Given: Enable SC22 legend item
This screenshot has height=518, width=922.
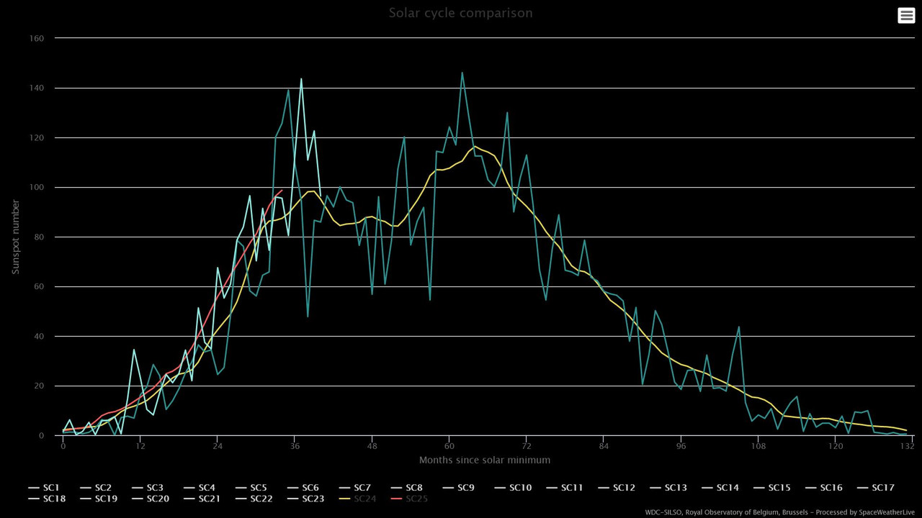Looking at the screenshot, I should [x=254, y=499].
